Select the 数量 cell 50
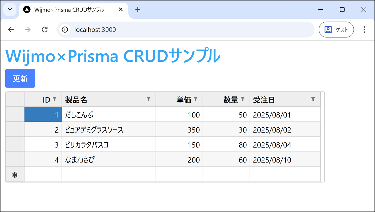 tap(226, 114)
